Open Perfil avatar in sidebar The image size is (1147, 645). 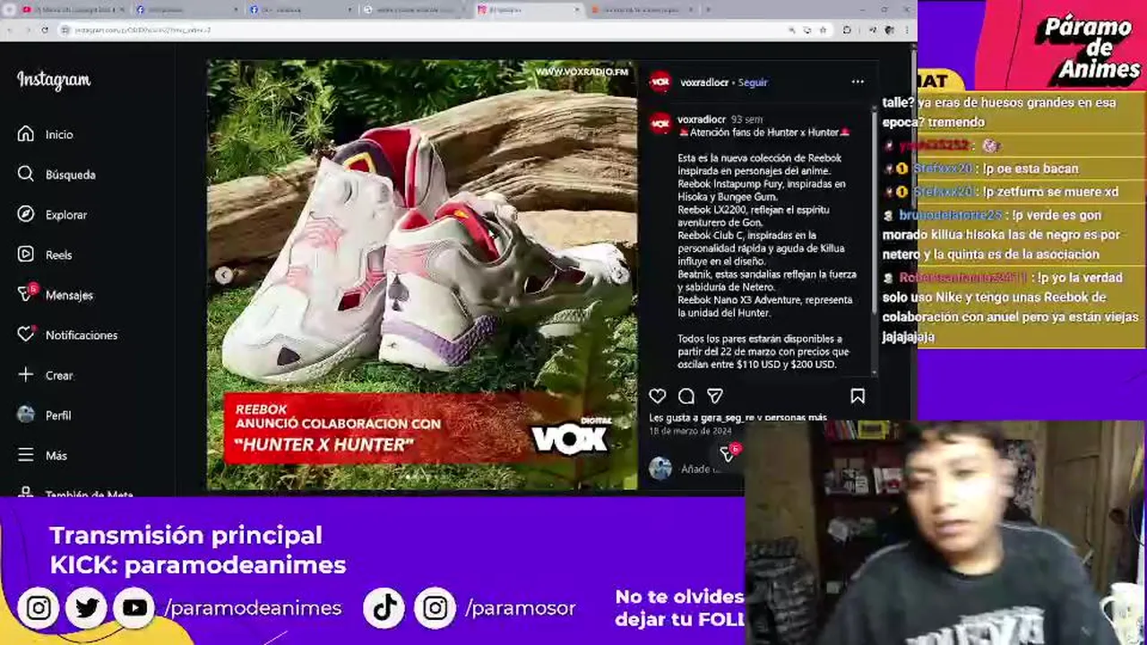click(x=26, y=415)
